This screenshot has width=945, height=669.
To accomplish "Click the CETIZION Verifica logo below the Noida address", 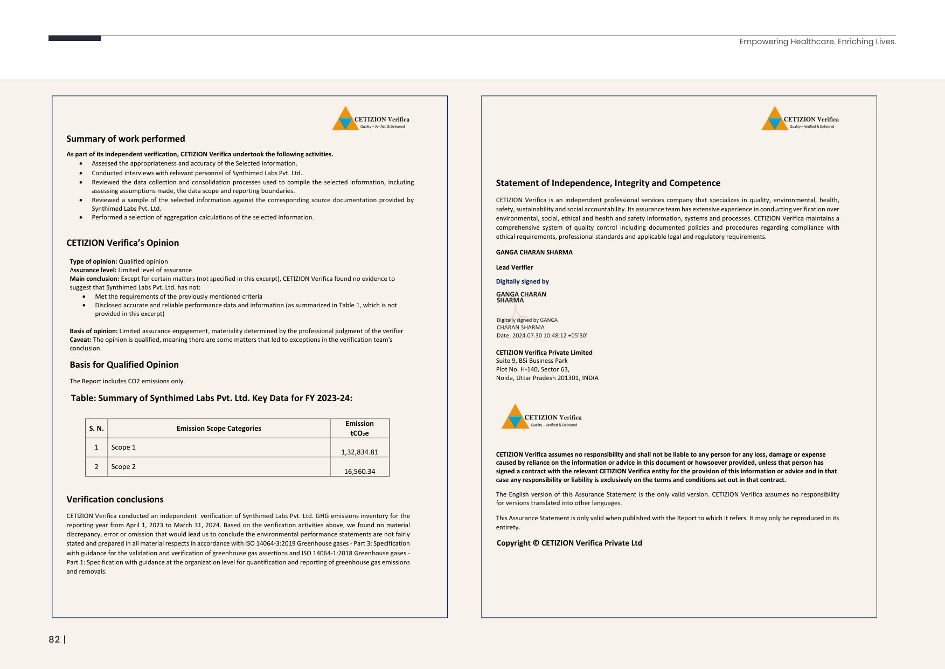I will [x=541, y=416].
